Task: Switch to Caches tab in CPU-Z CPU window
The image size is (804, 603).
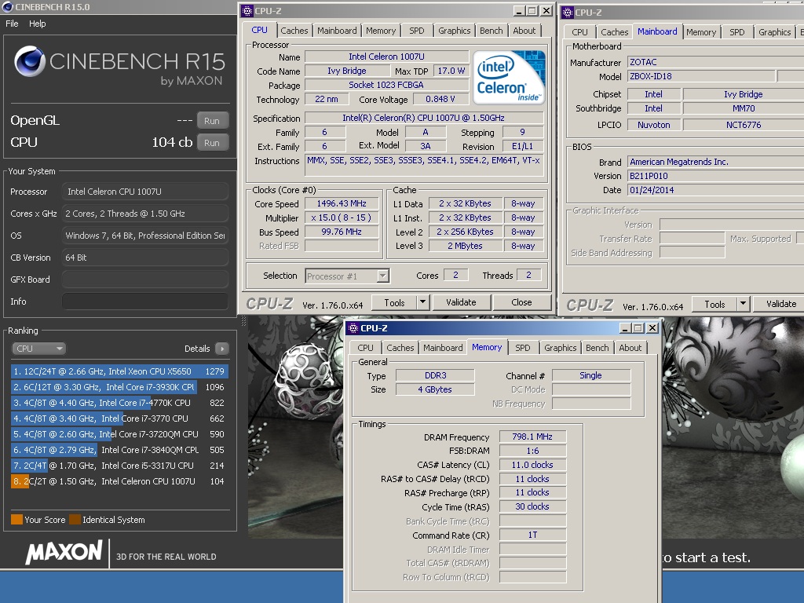Action: tap(294, 31)
